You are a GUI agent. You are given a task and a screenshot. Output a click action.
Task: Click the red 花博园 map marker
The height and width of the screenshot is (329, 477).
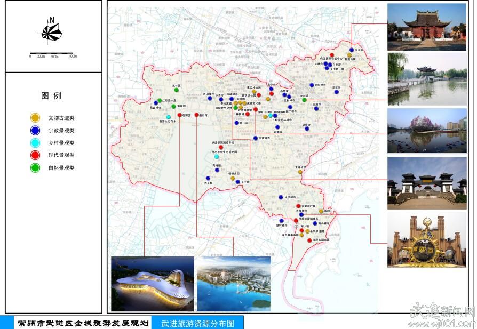click(x=180, y=115)
